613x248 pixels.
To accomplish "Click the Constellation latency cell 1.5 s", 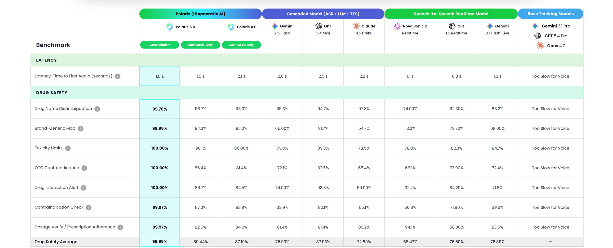I will 160,76.
